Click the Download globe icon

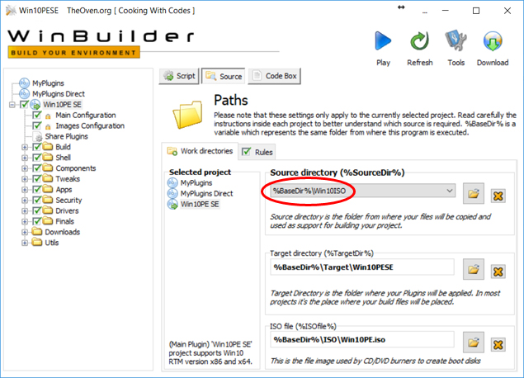493,41
